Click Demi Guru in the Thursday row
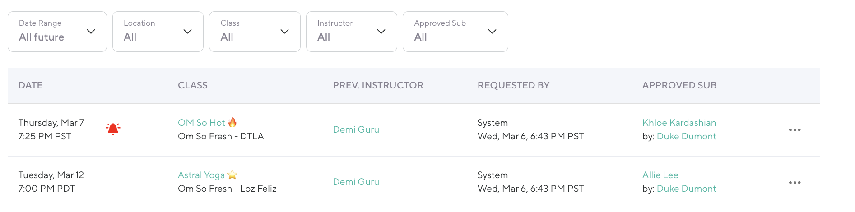855x212 pixels. click(x=356, y=129)
